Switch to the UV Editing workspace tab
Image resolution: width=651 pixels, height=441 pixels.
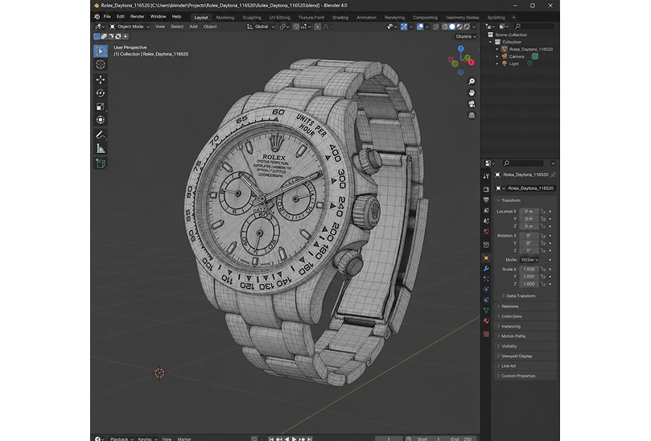(x=279, y=18)
